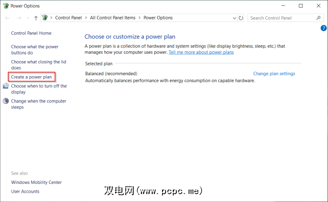This screenshot has width=328, height=202.
Task: Go up one level with the Up arrow
Action: coord(36,18)
